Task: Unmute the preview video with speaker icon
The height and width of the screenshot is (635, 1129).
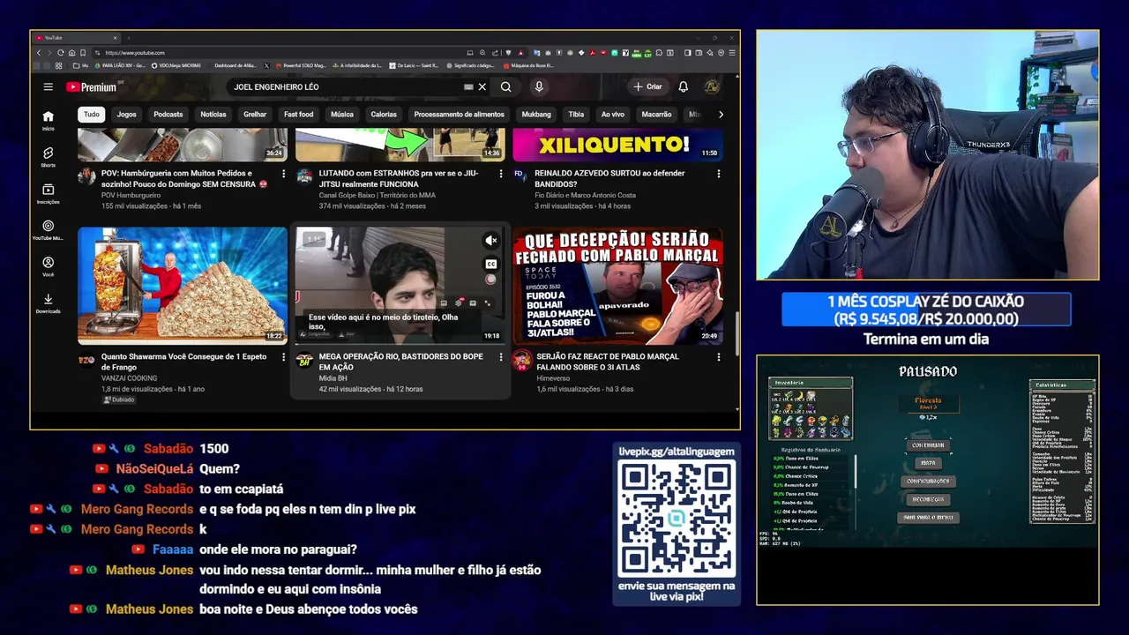Action: [x=491, y=240]
